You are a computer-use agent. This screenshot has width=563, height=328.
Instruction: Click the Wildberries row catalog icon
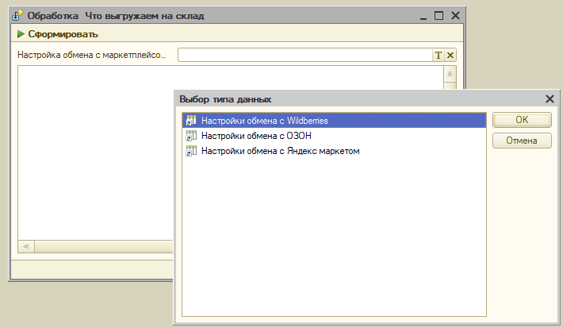tap(191, 121)
